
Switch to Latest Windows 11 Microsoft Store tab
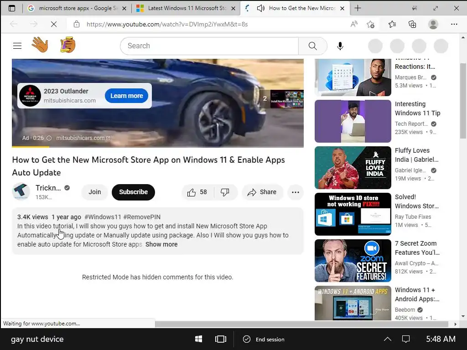point(186,8)
